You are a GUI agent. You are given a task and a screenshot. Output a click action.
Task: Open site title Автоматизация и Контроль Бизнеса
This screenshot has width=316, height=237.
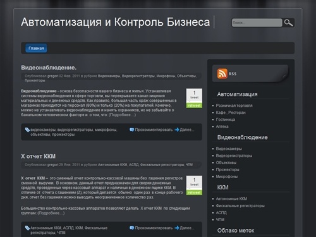click(x=116, y=22)
